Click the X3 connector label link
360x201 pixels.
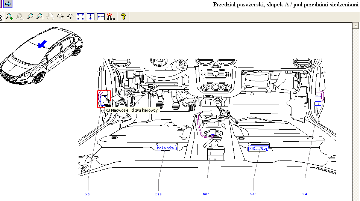coord(88,194)
